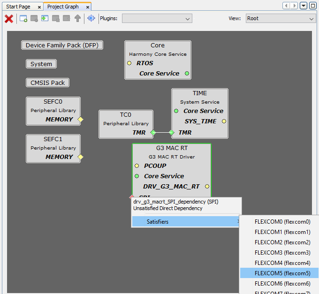Click the drv_g3_macrt_SPI_dependency (SPI) popup text
The image size is (319, 294).
[x=176, y=202]
